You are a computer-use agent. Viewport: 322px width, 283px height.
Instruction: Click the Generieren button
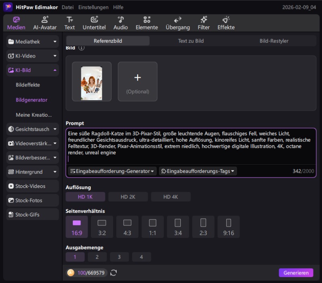(295, 273)
